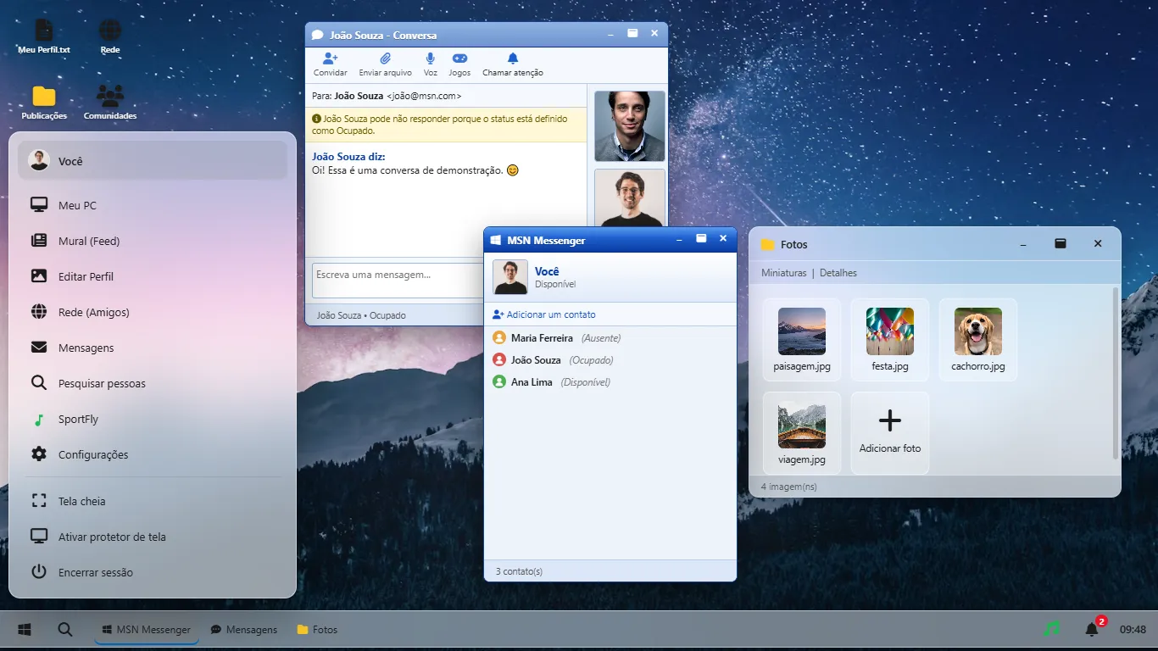
Task: Click the 4 imagem(ns) status text
Action: [x=789, y=487]
